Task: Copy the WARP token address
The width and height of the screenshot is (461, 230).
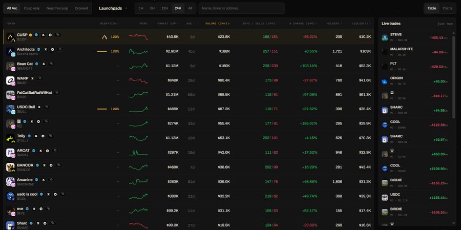Action: (x=40, y=78)
